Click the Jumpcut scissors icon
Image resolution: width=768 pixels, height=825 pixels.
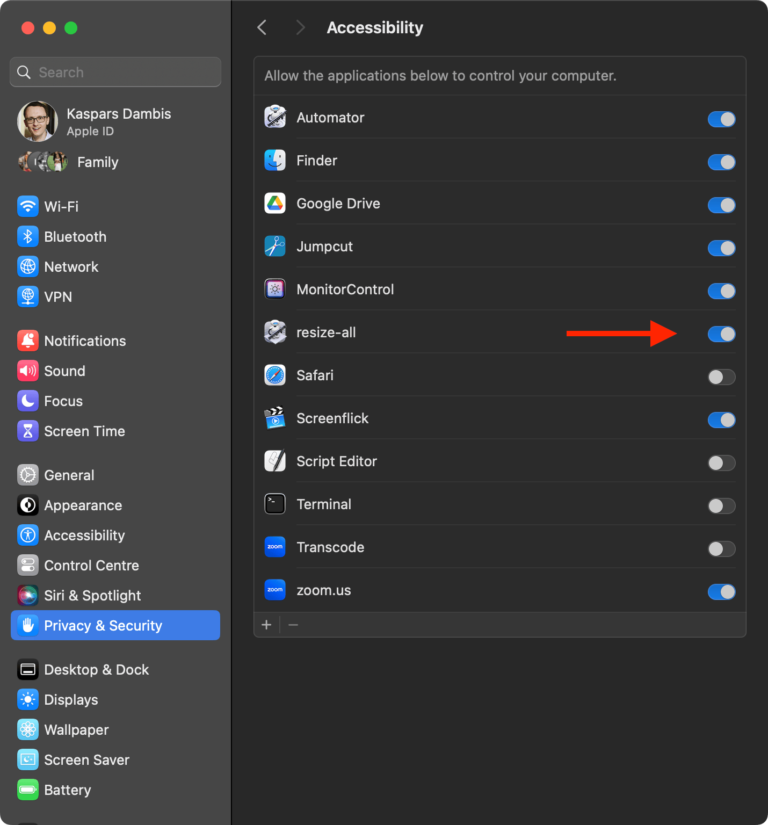coord(275,246)
